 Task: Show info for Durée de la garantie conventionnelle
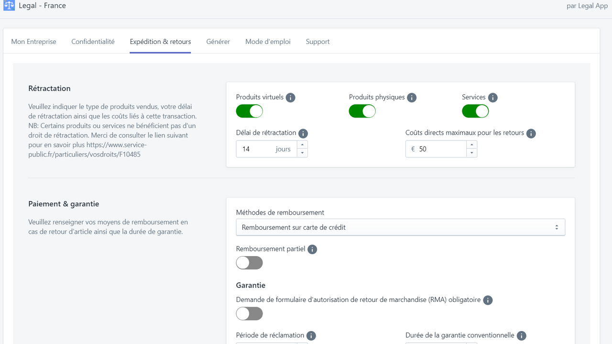(522, 336)
